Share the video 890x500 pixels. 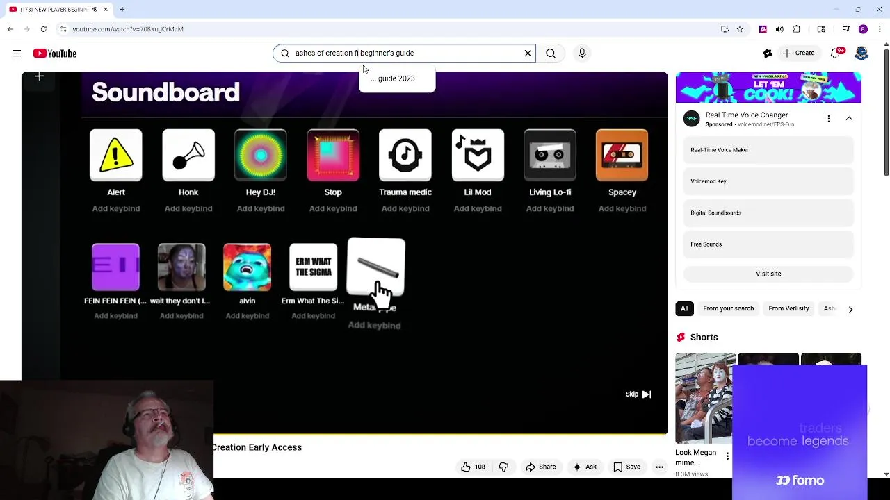[540, 467]
